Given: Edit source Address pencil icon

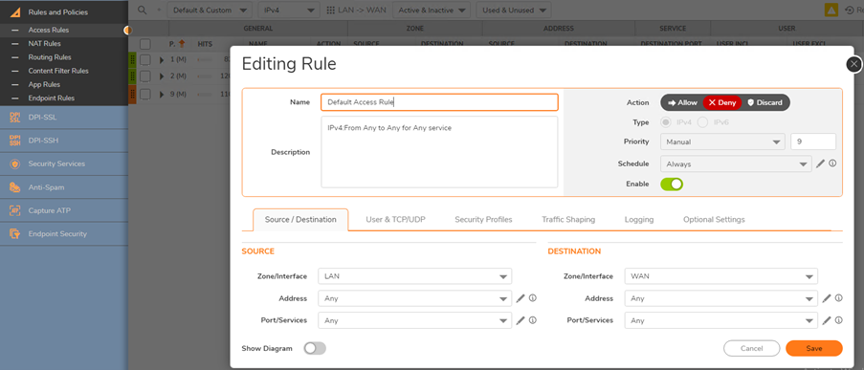Looking at the screenshot, I should tap(521, 298).
